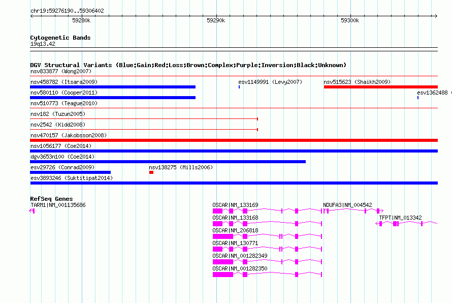Click the blue gain bar under nsv1056177
The image size is (452, 303).
click(234, 151)
